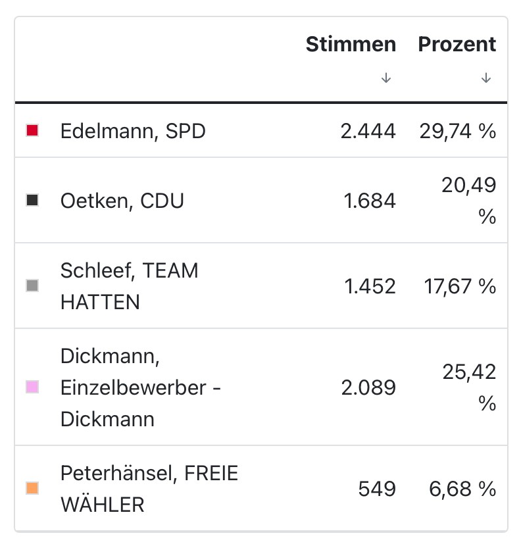Select the Peterhänsel, FREIE WÄHLER row label
The image size is (521, 546).
(149, 489)
